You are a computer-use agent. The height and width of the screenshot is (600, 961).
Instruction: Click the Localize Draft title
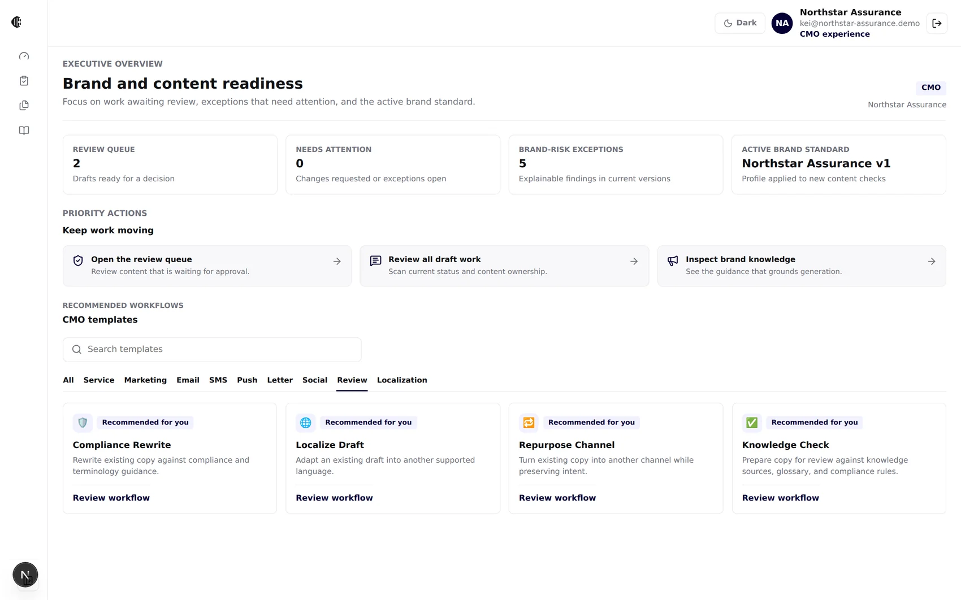tap(330, 445)
